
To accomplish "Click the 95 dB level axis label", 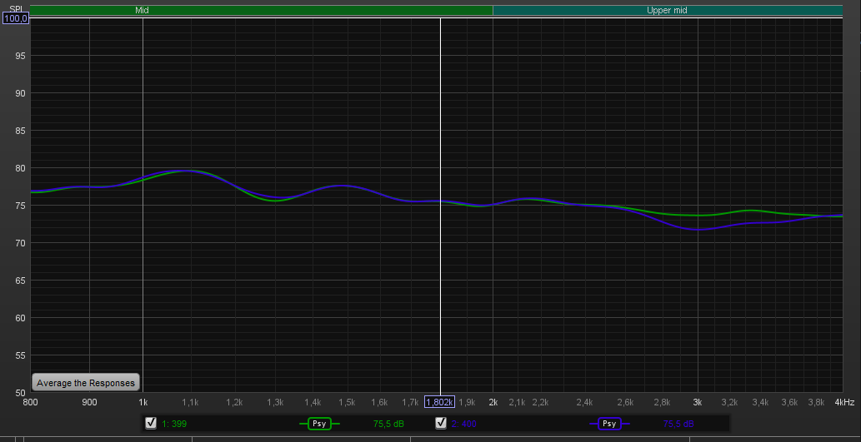I will [x=21, y=56].
